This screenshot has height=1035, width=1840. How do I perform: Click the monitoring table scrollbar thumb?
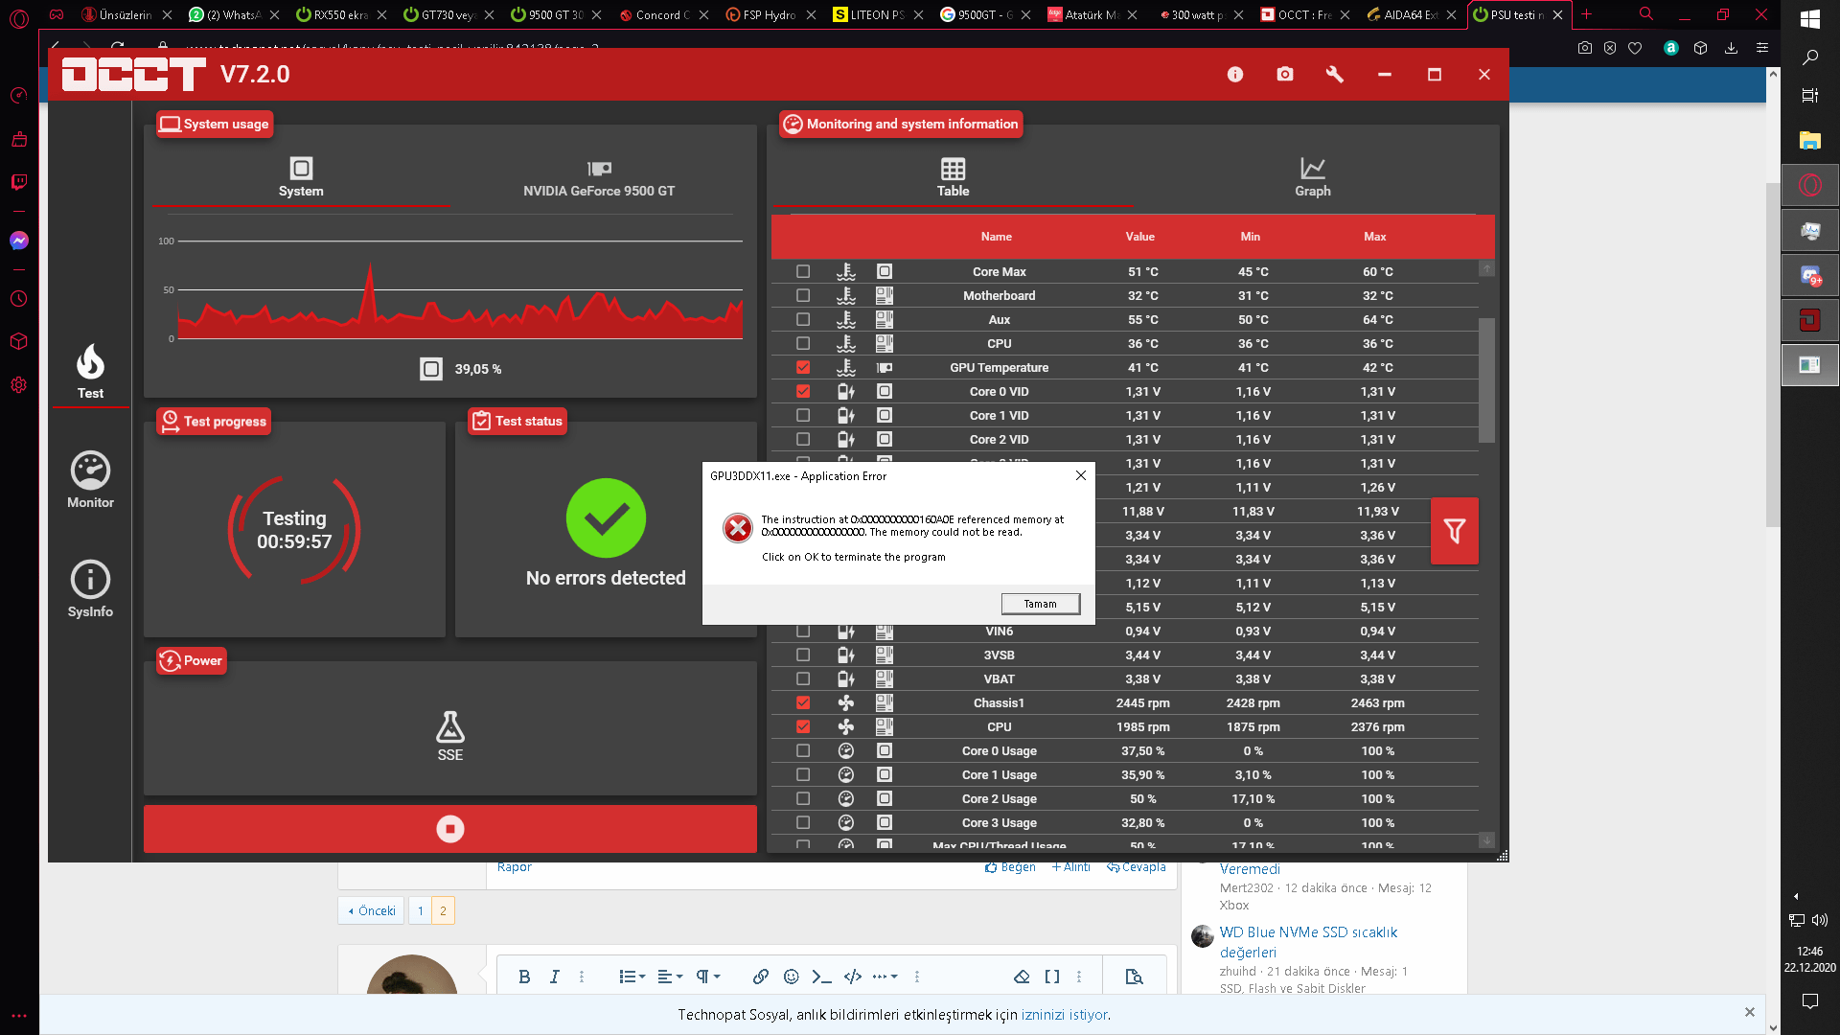point(1486,379)
